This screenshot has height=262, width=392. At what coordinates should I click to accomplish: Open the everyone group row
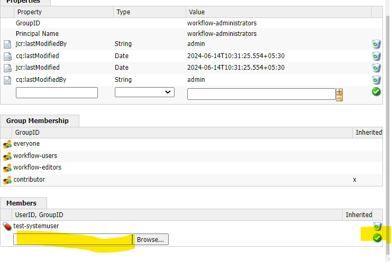tap(192, 144)
